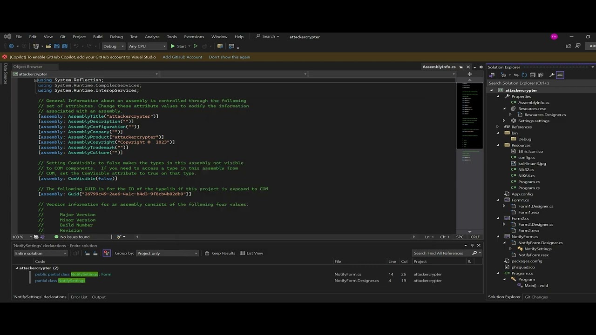
Task: Collapse attackercrypter group in results list
Action: tap(17, 268)
